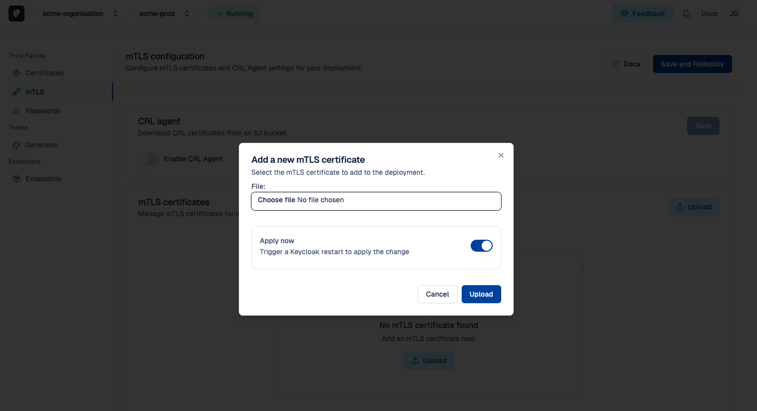Dismiss the dialog with the X icon
The height and width of the screenshot is (411, 757).
[x=501, y=155]
